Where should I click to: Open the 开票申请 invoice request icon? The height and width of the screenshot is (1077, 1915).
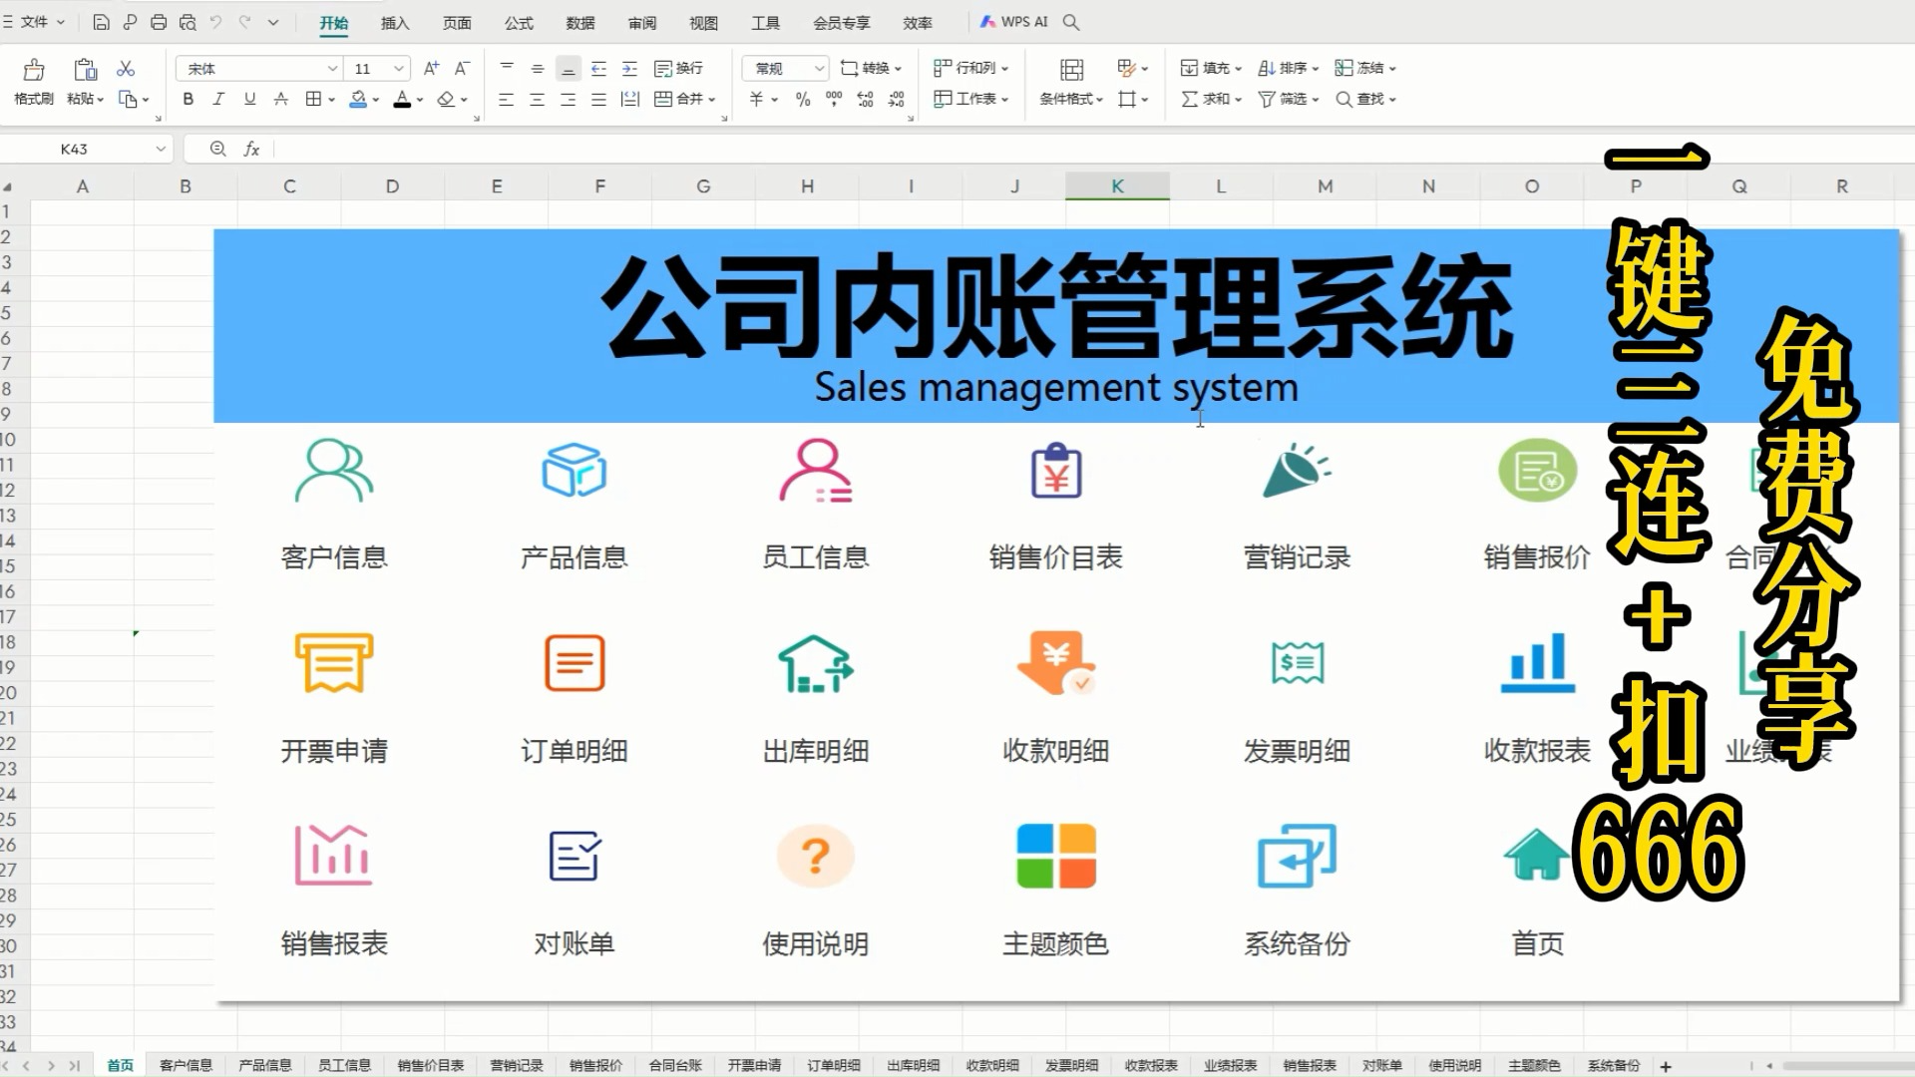(x=334, y=662)
